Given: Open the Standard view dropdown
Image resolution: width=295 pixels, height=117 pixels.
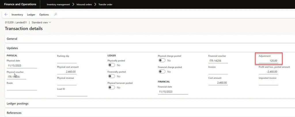Looking at the screenshot, I should [41, 22].
